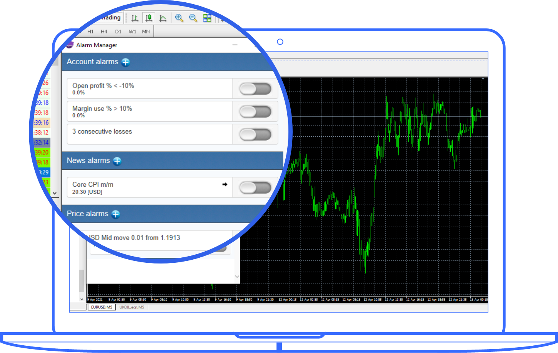The image size is (558, 353).
Task: Switch to the EURUSD,M5 chart tab
Action: coord(102,307)
